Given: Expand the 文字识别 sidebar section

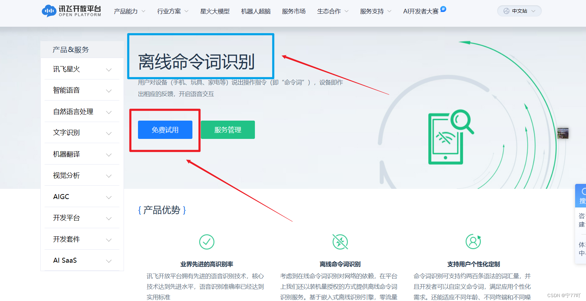Looking at the screenshot, I should coord(82,133).
